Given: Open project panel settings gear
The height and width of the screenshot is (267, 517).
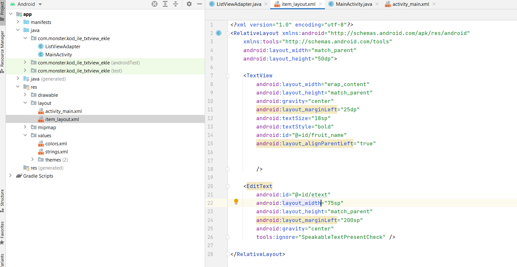Looking at the screenshot, I should 189,4.
